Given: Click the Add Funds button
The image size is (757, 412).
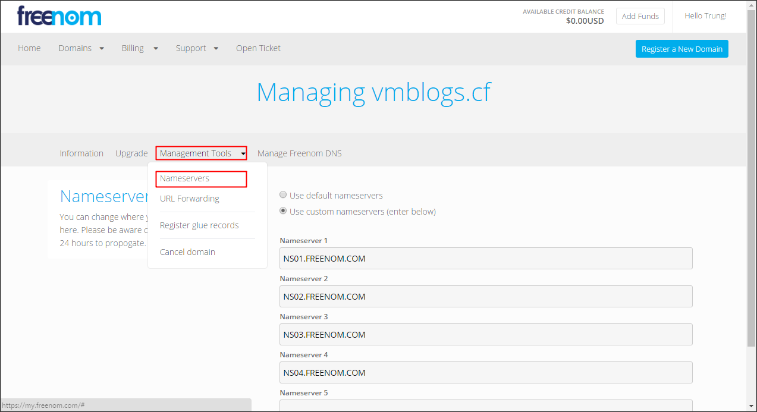Looking at the screenshot, I should point(640,16).
